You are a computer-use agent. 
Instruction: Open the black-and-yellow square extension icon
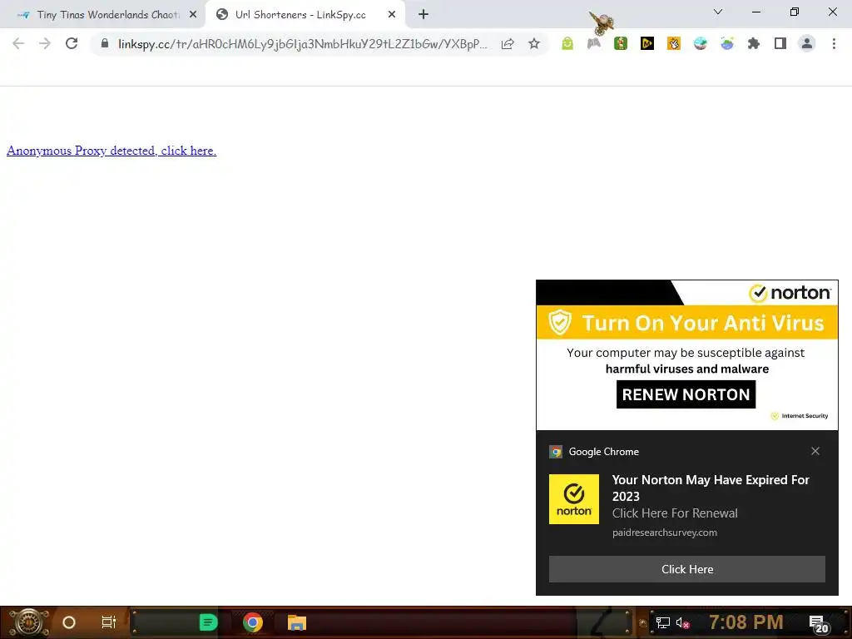647,43
